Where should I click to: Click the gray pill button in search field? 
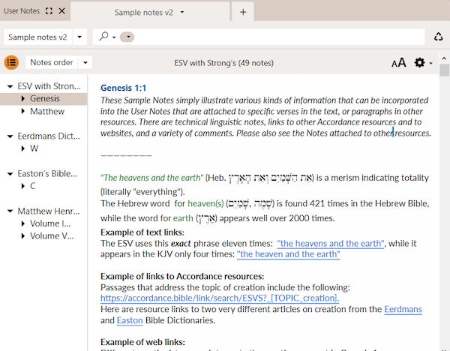pyautogui.click(x=127, y=37)
